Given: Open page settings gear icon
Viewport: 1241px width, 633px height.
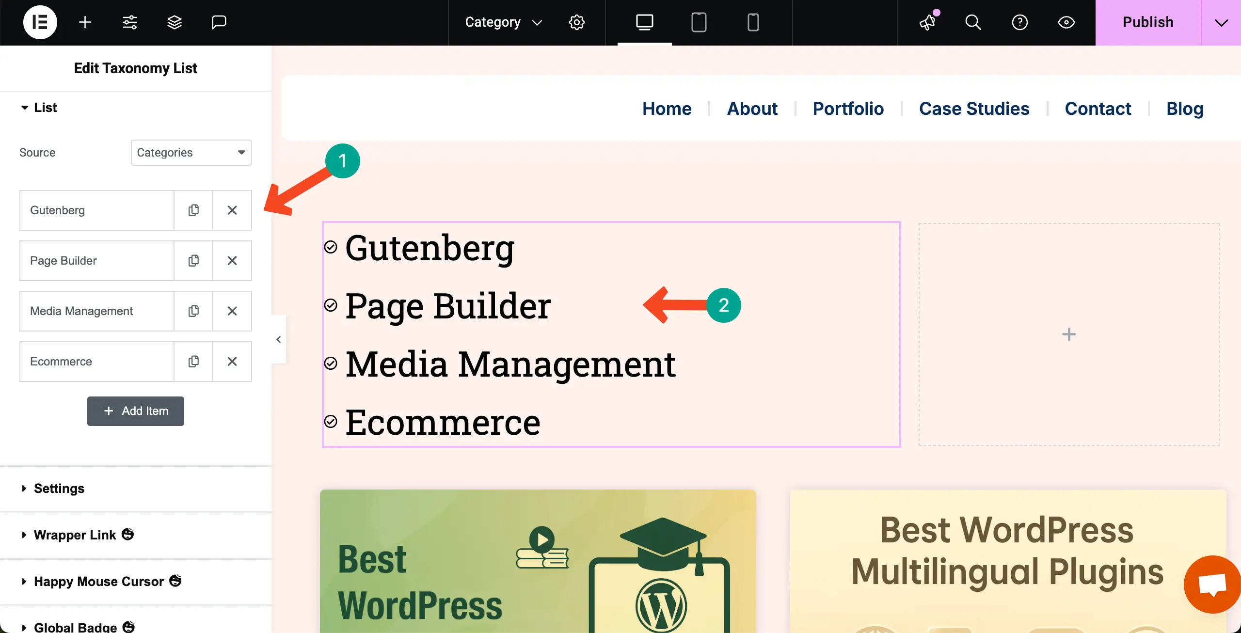Looking at the screenshot, I should point(576,22).
